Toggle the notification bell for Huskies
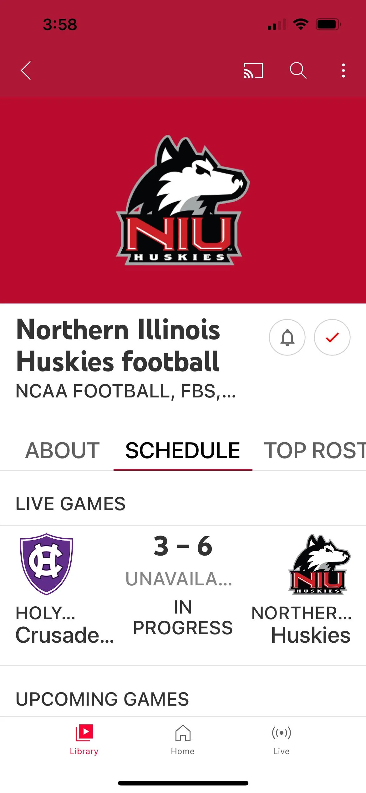 [x=287, y=337]
